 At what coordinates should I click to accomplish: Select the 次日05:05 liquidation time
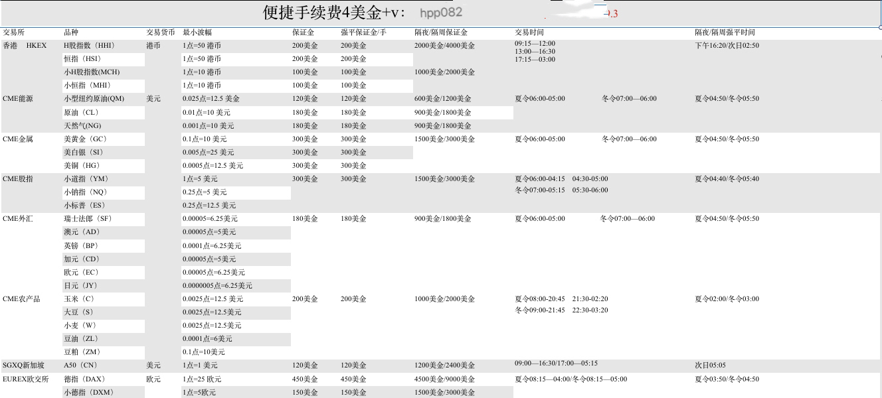click(x=711, y=365)
